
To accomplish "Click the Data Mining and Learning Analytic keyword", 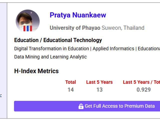I will pyautogui.click(x=50, y=57).
